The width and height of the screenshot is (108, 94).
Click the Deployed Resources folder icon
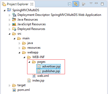(14, 29)
